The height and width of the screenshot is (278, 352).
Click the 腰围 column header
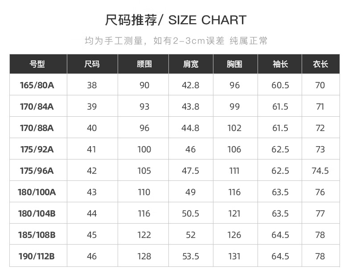(x=144, y=64)
